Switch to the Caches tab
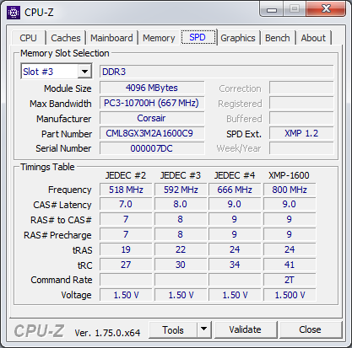Screen dimensions: 352x348 pyautogui.click(x=66, y=38)
